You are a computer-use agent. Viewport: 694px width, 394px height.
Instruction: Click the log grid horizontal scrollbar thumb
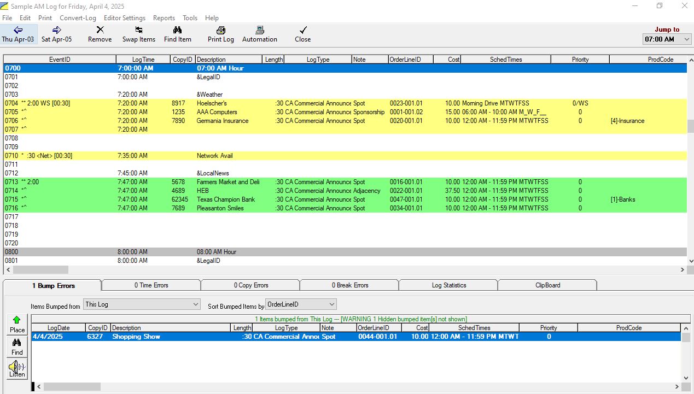click(x=41, y=270)
